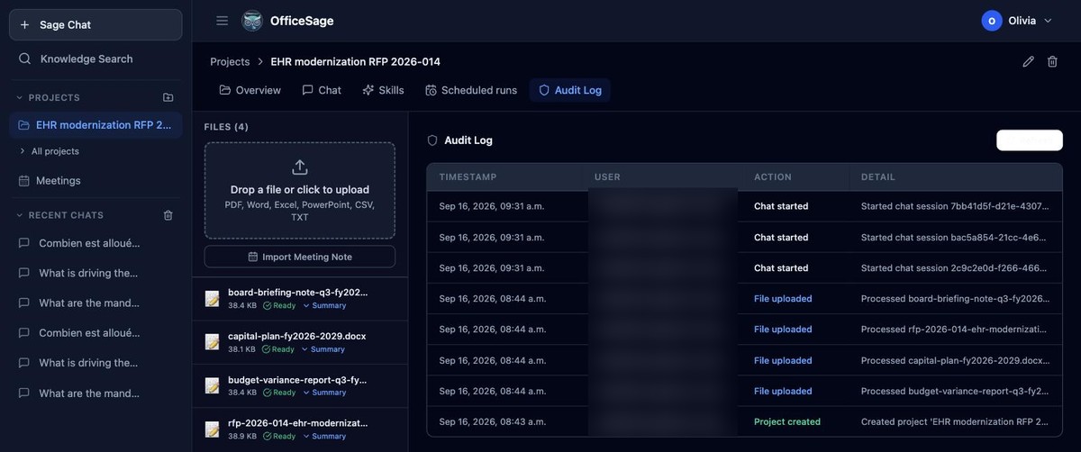Click the Ready status badge of budget-variance-report-q3
Viewport: 1081px width, 452px height.
[x=278, y=393]
